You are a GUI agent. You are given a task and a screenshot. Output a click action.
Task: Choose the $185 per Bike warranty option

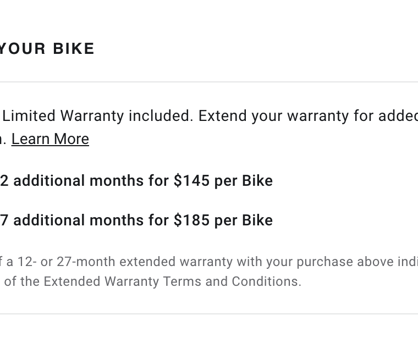pos(136,220)
